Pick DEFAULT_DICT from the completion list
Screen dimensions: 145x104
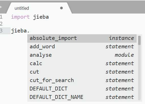pyautogui.click(x=82, y=89)
